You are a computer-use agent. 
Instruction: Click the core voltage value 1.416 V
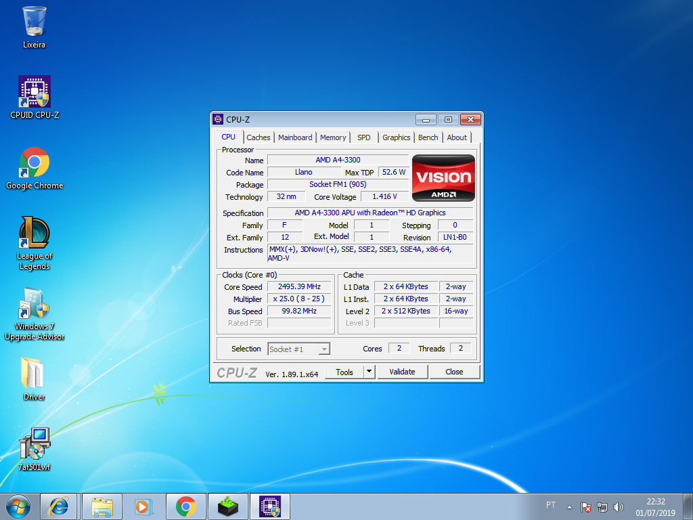click(x=384, y=197)
